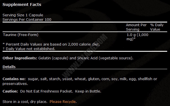Click Do Not Eat Freshness Packet text

point(47,91)
